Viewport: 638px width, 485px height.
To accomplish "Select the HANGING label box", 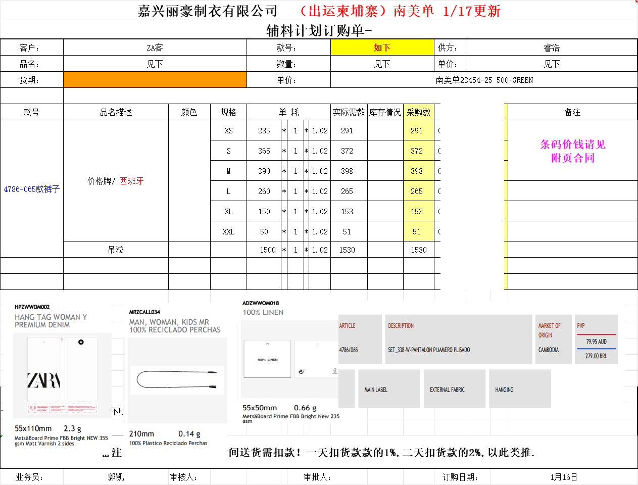I will 519,389.
